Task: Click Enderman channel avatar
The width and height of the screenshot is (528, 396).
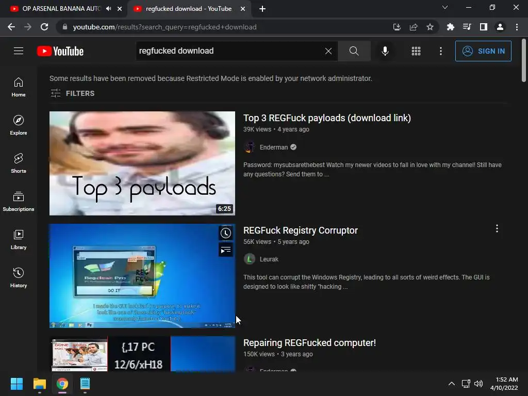Action: point(250,147)
